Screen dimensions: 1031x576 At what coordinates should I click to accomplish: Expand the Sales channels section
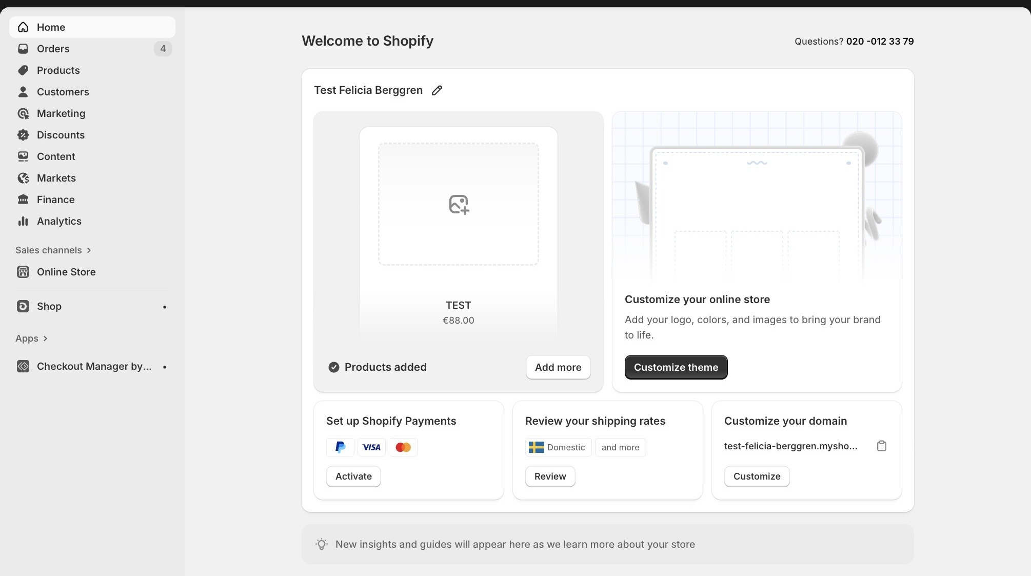tap(89, 250)
